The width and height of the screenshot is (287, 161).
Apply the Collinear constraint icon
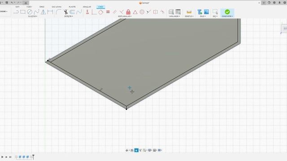(x=148, y=12)
